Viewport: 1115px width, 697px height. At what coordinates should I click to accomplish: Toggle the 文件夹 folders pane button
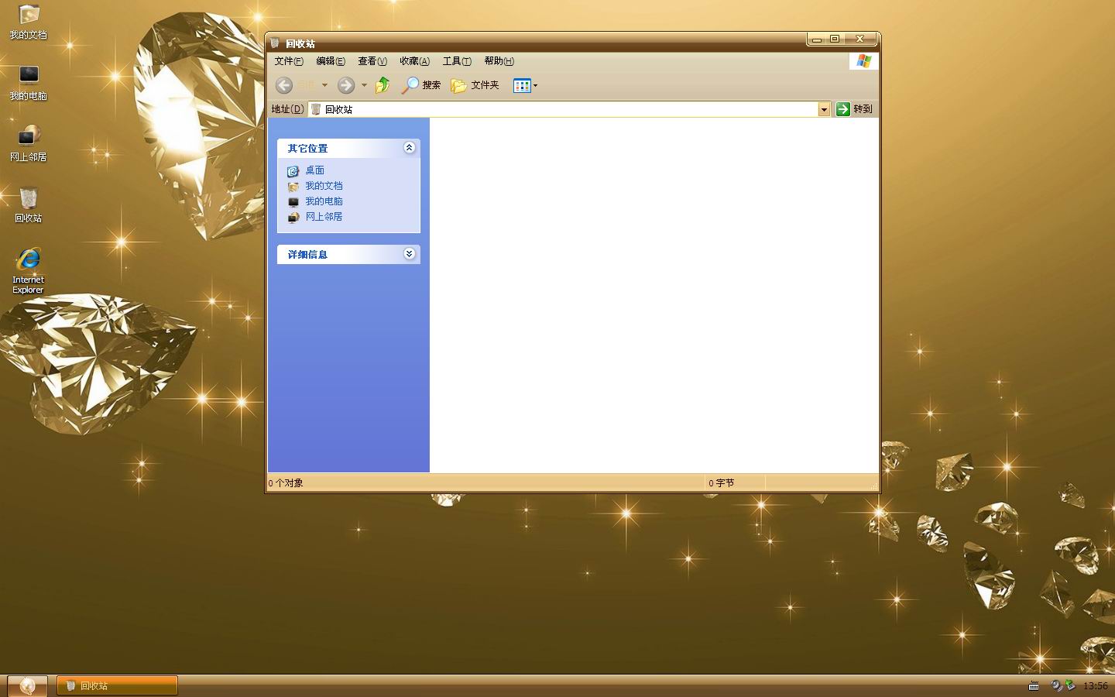(475, 85)
